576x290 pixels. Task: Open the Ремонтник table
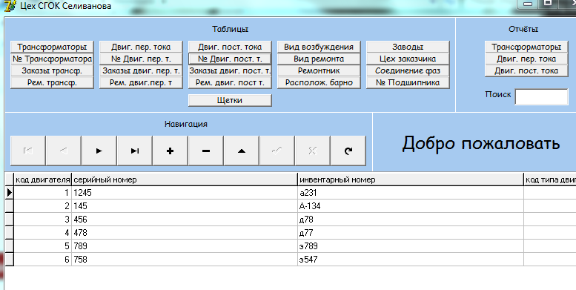pyautogui.click(x=319, y=70)
